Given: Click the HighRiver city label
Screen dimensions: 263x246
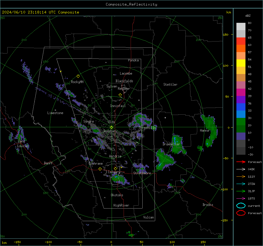Looking at the screenshot, I should [x=121, y=205].
